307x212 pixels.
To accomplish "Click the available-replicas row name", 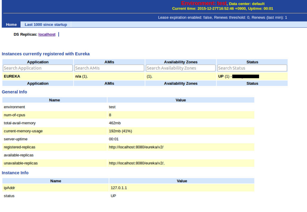I will tap(18, 155).
